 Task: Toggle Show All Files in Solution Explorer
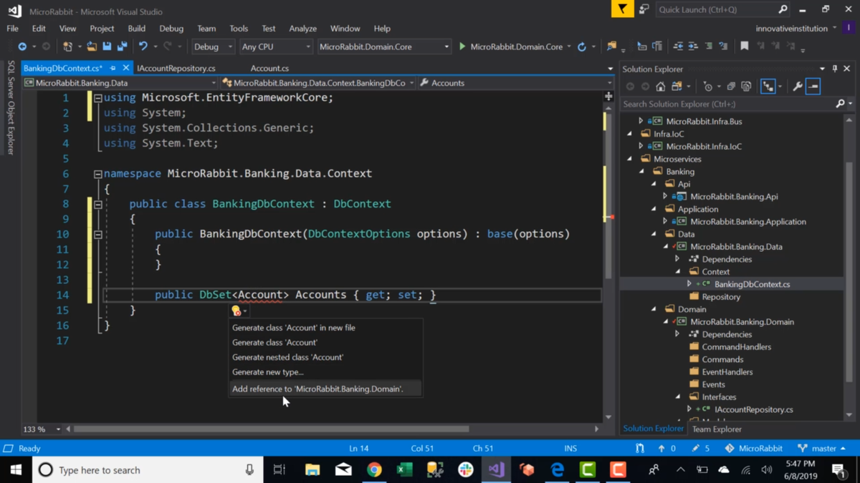(746, 87)
